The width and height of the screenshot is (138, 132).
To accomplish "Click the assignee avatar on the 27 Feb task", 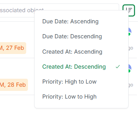I will click(x=130, y=31).
